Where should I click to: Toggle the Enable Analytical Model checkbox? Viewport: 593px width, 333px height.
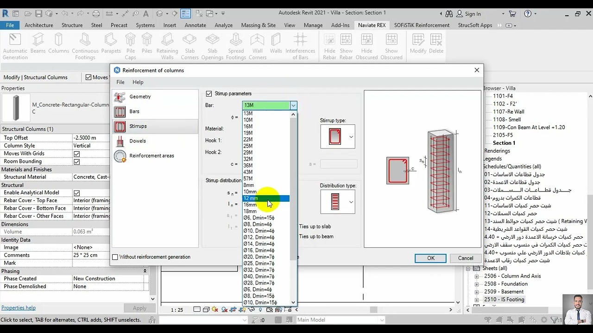[77, 193]
